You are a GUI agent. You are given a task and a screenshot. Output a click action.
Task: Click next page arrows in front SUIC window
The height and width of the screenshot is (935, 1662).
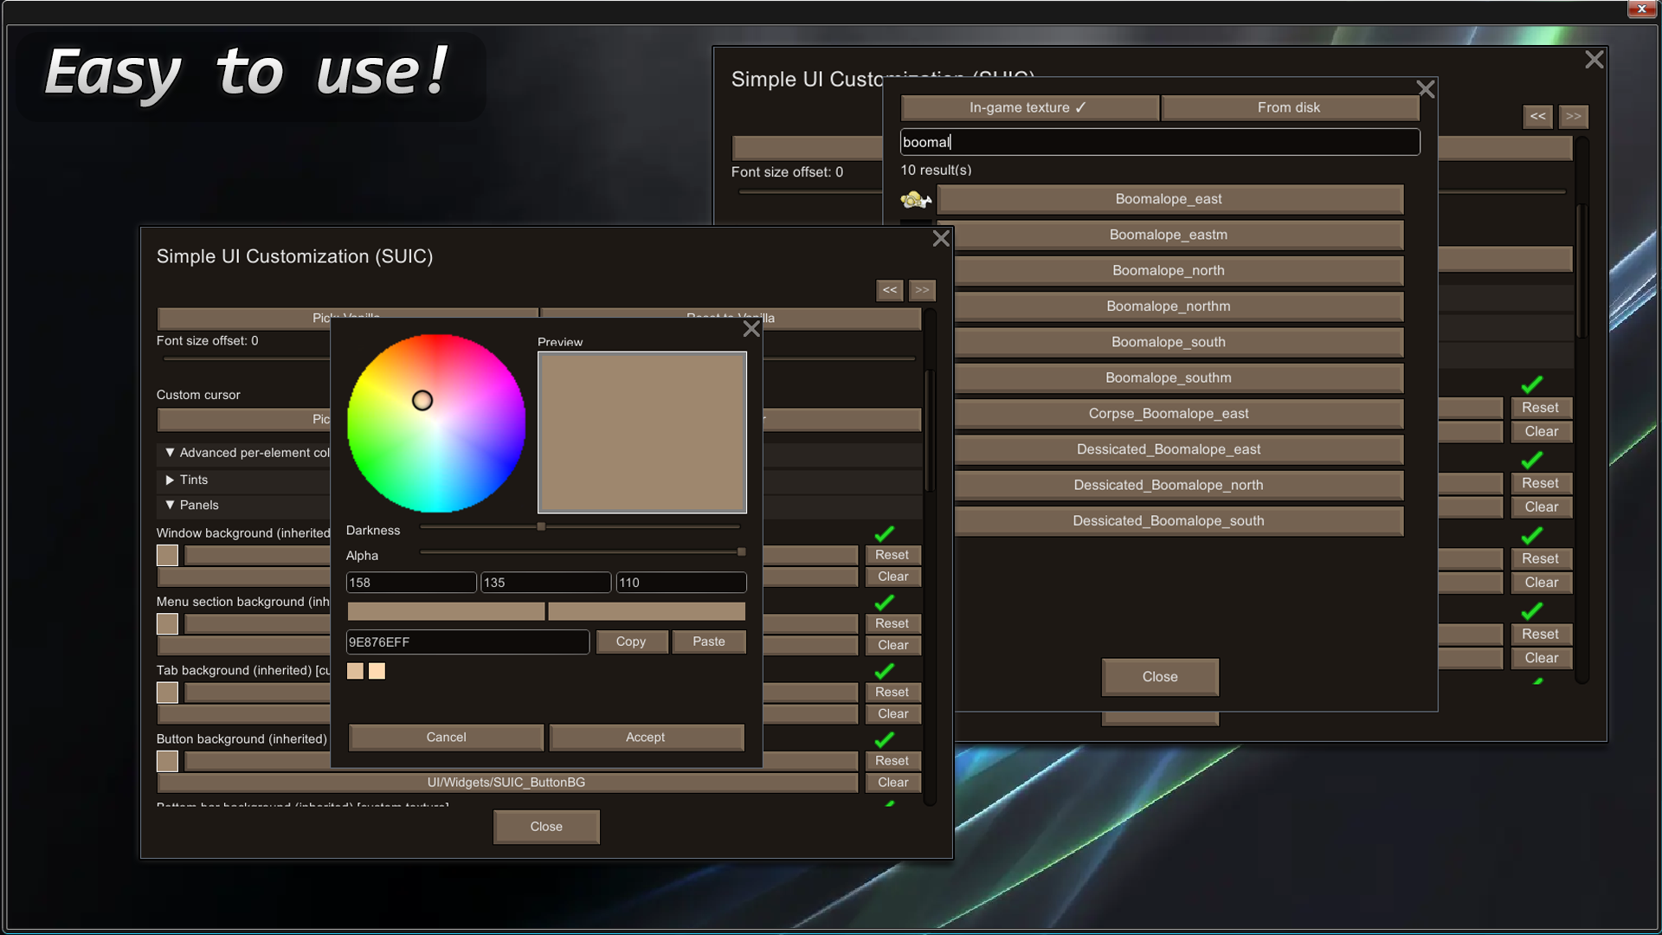click(x=922, y=290)
